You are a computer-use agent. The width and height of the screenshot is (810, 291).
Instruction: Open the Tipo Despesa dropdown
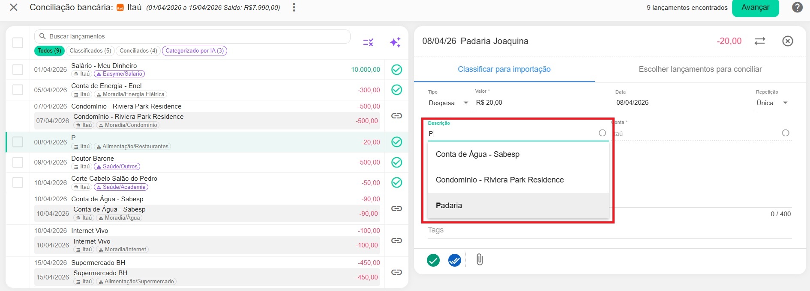(x=449, y=103)
